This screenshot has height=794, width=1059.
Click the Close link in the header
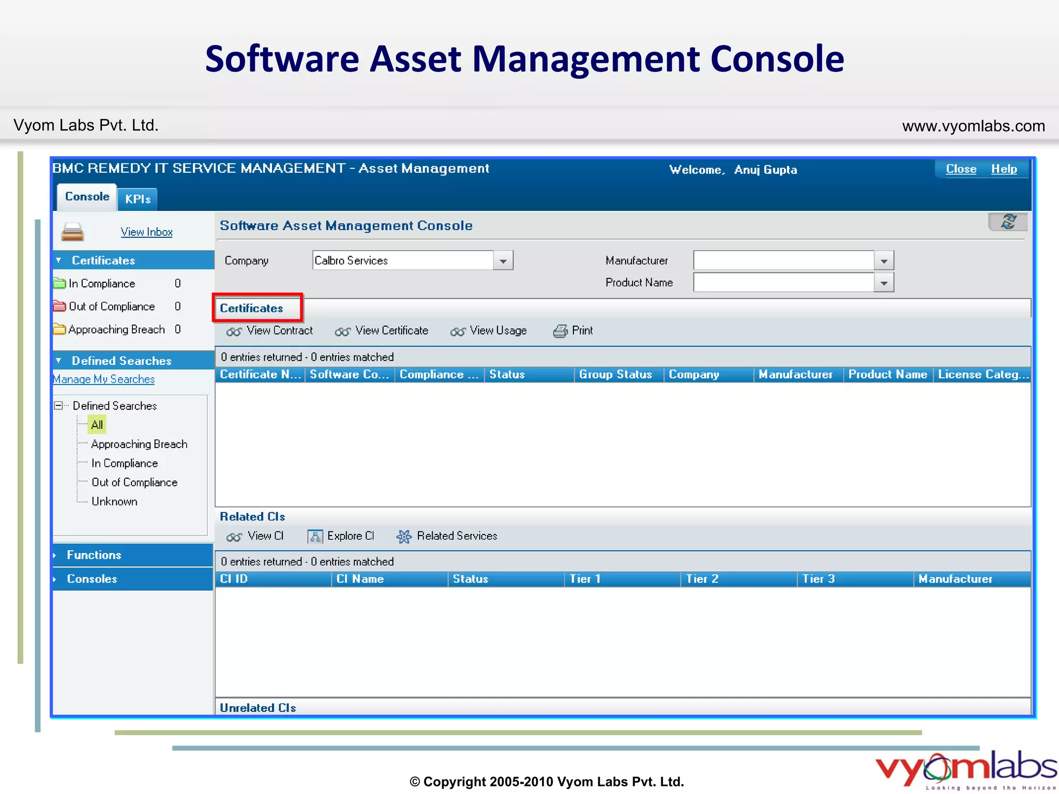point(961,169)
